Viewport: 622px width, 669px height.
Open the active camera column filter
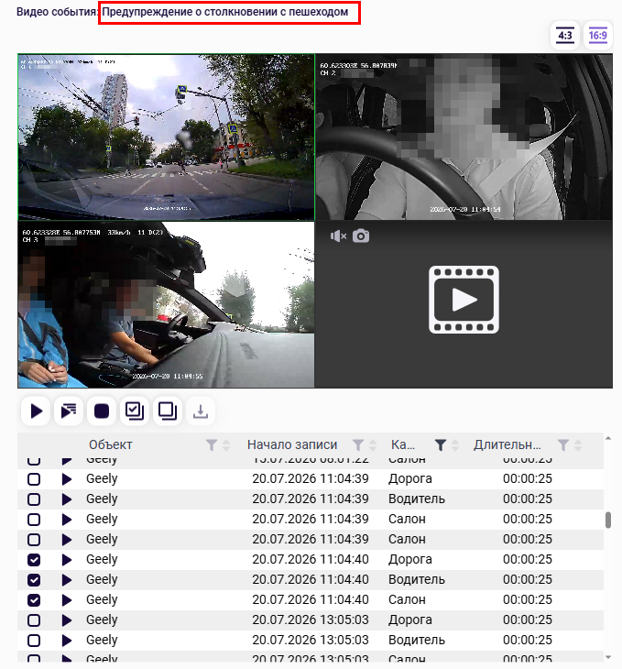pyautogui.click(x=441, y=445)
